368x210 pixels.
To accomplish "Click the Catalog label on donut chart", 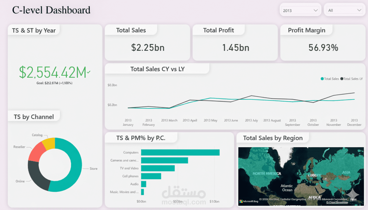I will coord(37,135).
